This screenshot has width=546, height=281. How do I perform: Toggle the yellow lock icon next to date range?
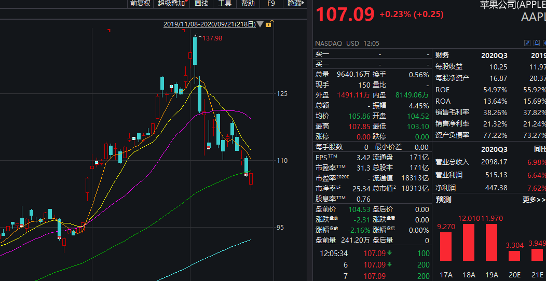268,24
